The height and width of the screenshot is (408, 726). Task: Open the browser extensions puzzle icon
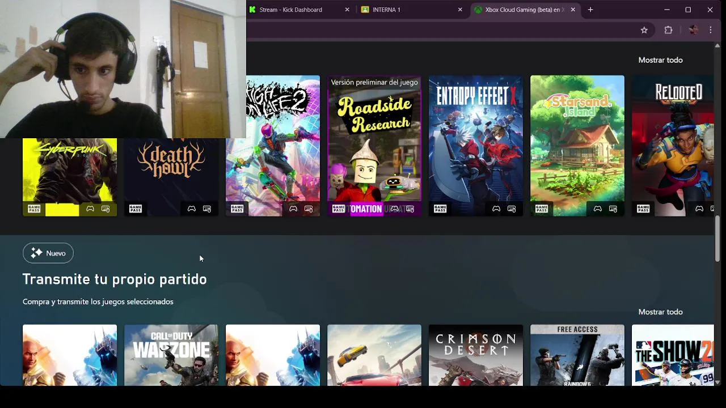click(668, 30)
